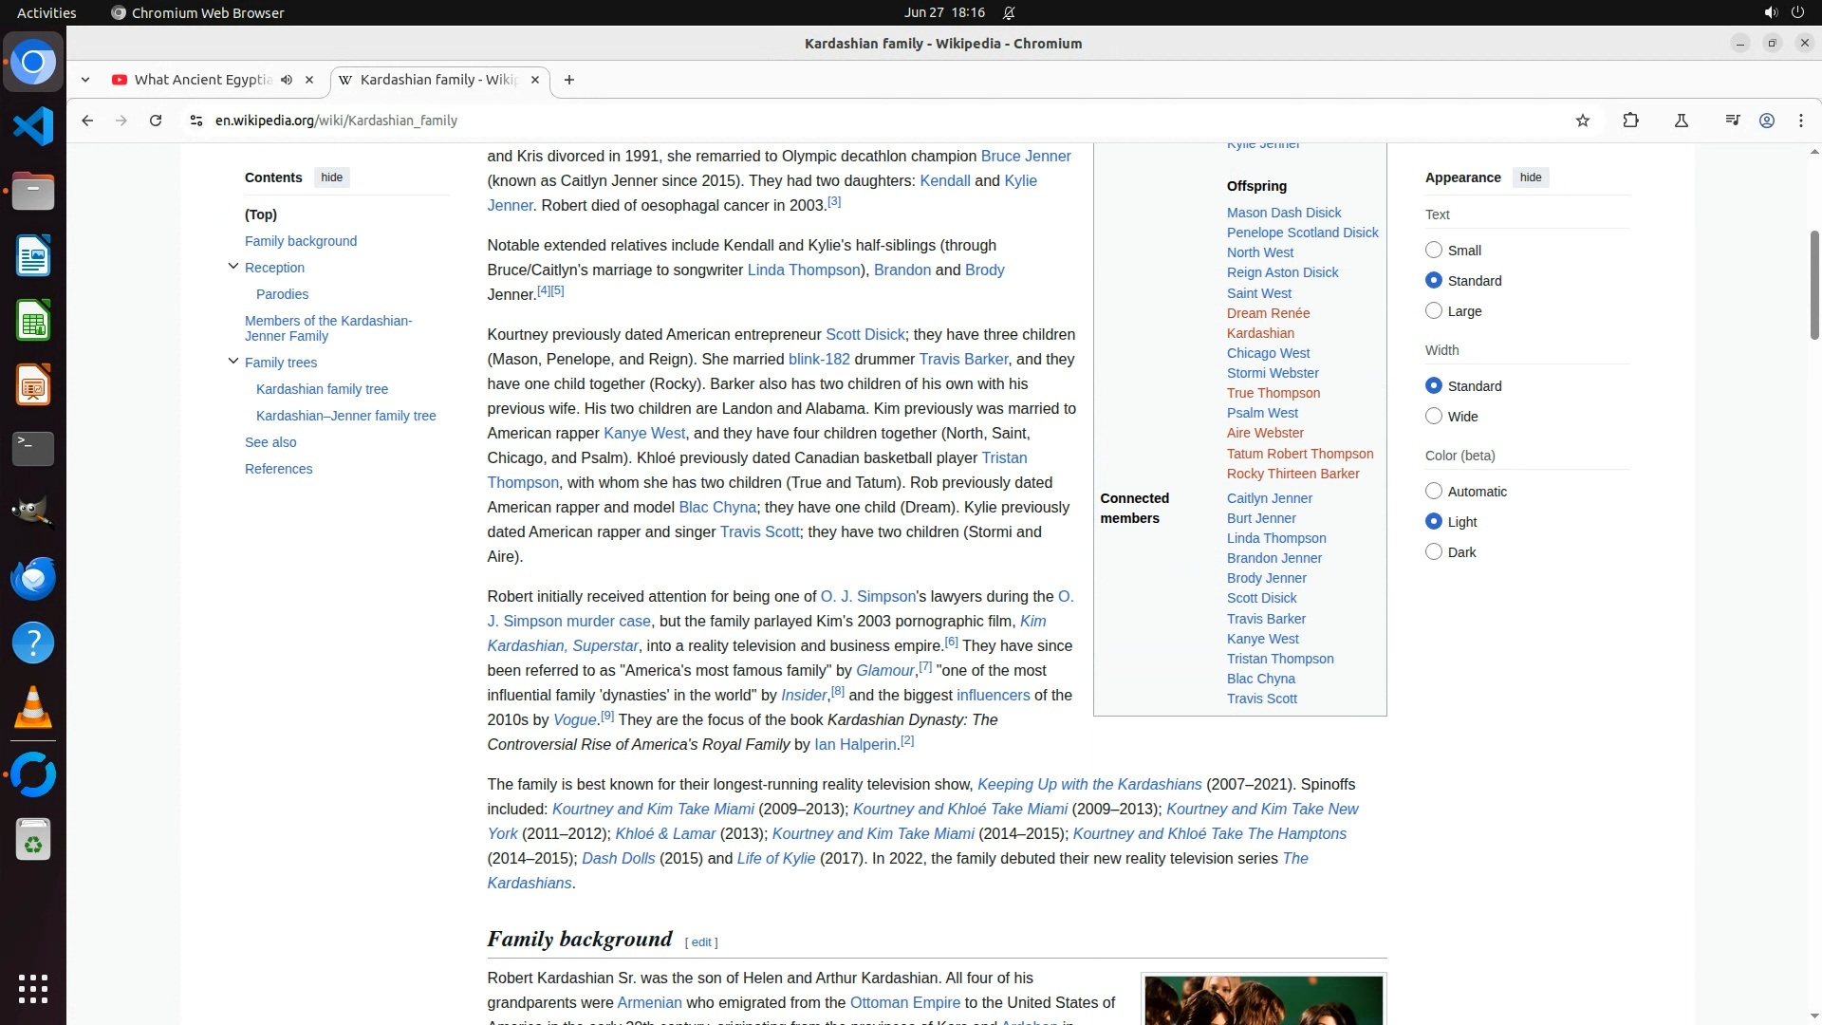The image size is (1822, 1025).
Task: Hide the Appearance panel
Action: tap(1530, 177)
